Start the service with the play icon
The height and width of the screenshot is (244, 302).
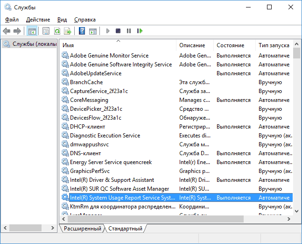coord(108,31)
